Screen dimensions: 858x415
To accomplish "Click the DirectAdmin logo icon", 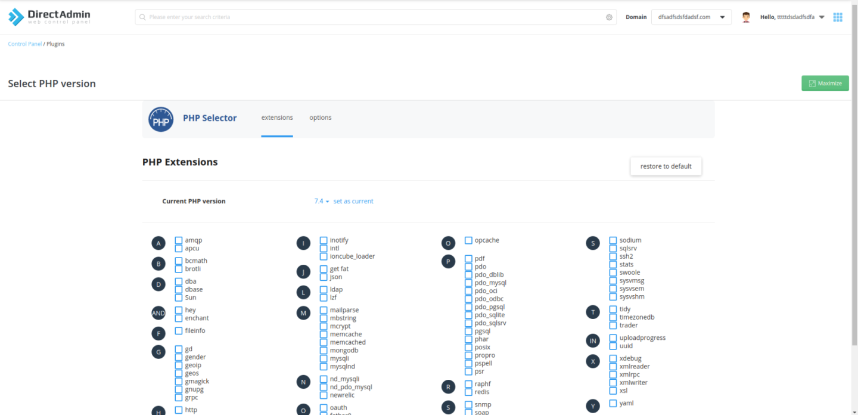I will [x=16, y=17].
